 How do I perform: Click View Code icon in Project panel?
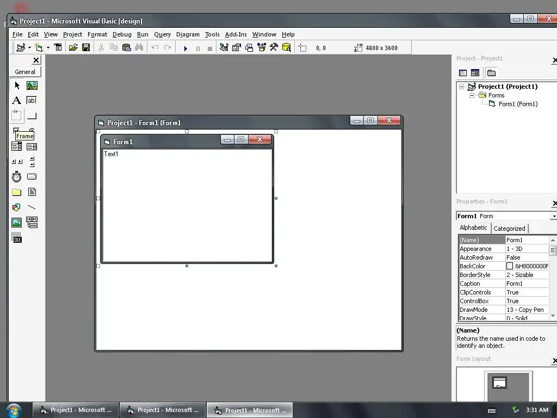[x=463, y=73]
